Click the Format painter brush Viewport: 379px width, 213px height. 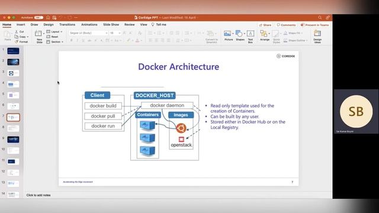(17, 42)
